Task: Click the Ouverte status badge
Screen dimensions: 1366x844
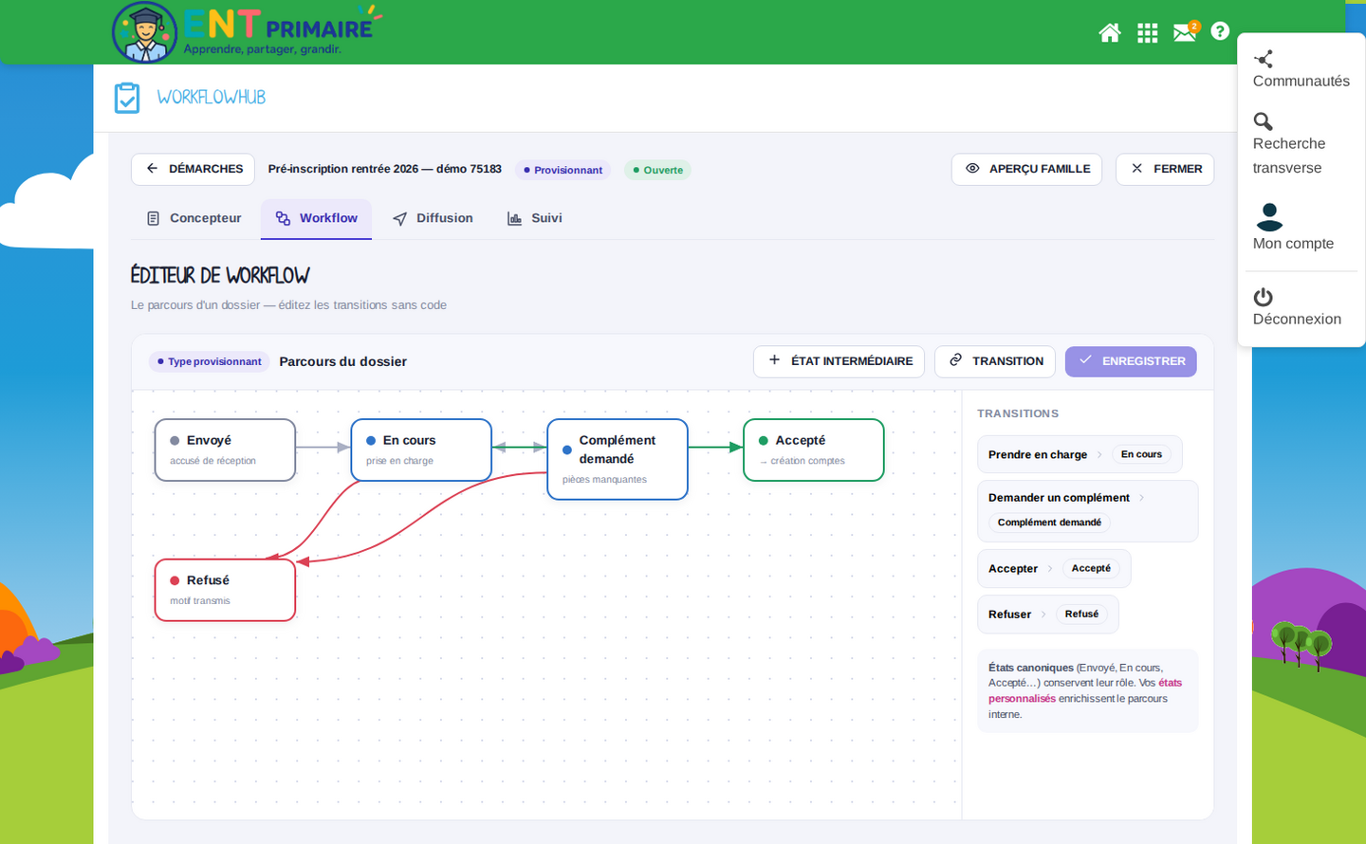Action: [x=658, y=171]
